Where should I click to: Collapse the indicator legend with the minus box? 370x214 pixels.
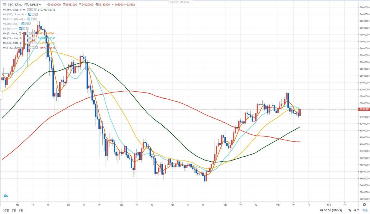tap(4, 5)
